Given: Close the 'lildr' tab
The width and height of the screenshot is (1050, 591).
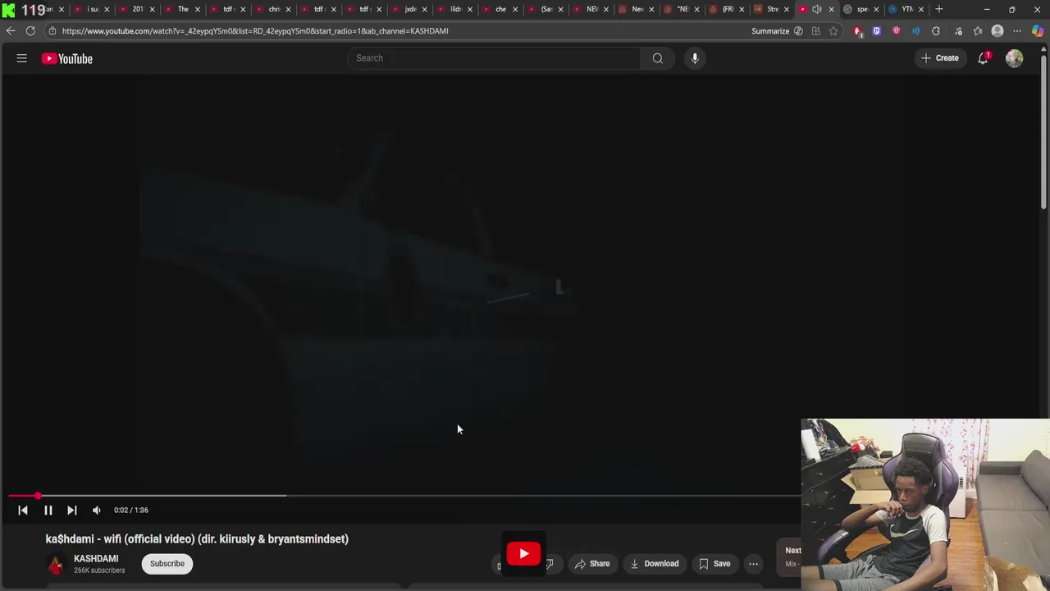Looking at the screenshot, I should tap(470, 9).
